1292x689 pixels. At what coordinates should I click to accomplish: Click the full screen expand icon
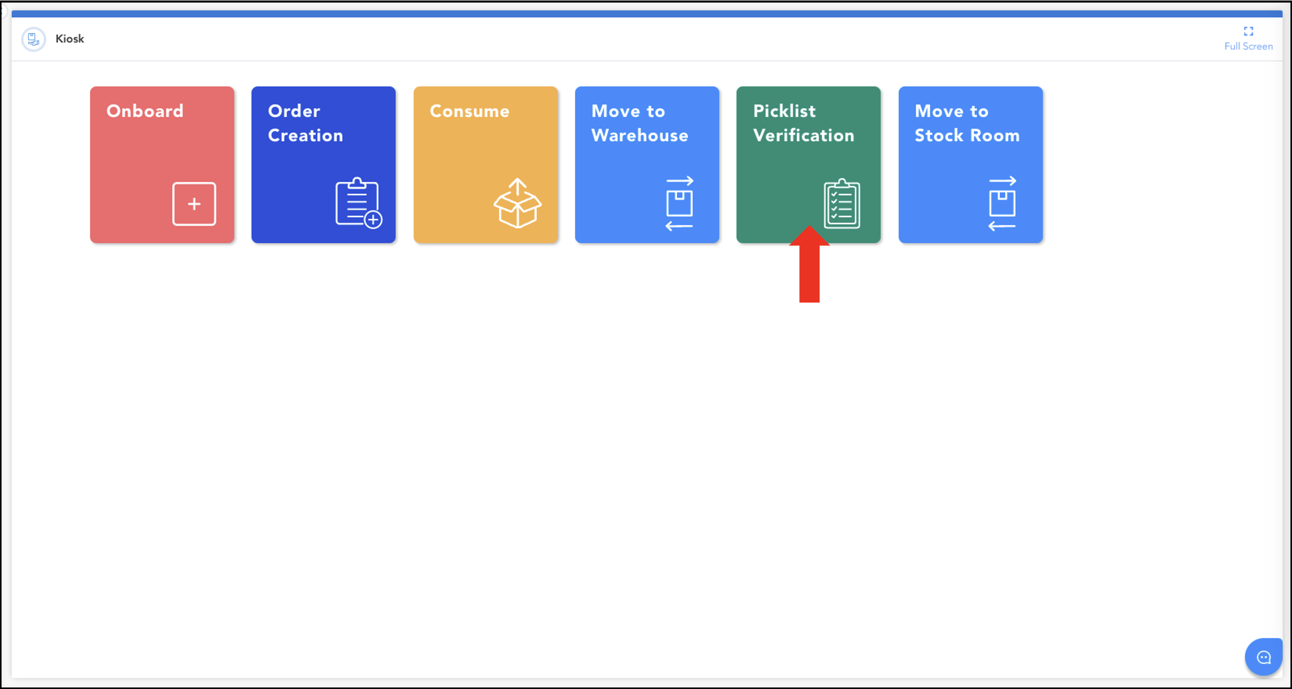(1248, 31)
